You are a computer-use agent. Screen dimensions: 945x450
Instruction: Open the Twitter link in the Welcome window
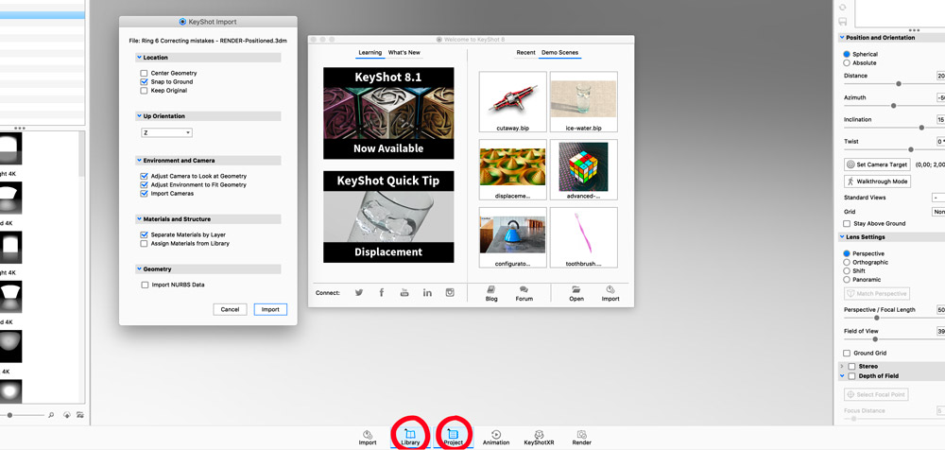pos(358,292)
